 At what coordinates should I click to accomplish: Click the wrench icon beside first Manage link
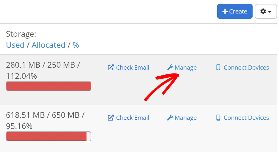(170, 67)
